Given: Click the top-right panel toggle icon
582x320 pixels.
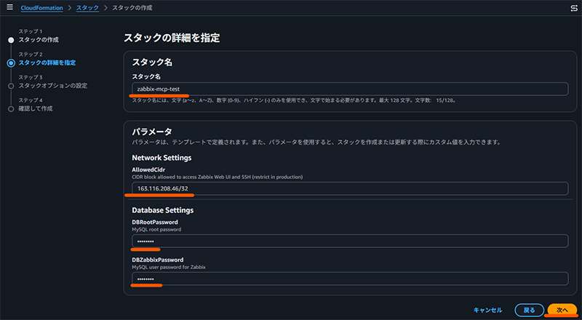Looking at the screenshot, I should click(574, 8).
